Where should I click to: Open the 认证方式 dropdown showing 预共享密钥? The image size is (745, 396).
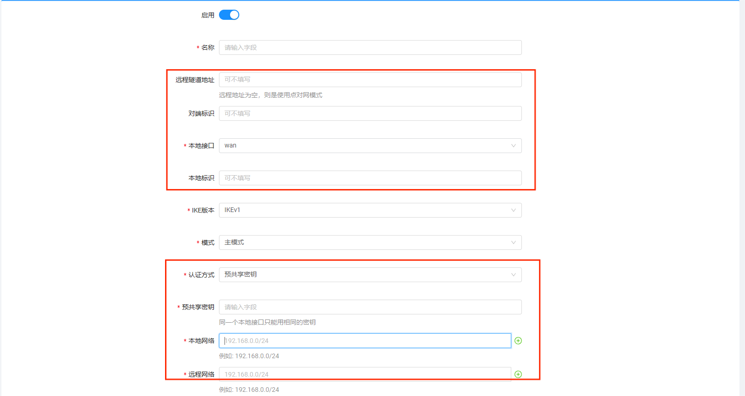pos(364,275)
